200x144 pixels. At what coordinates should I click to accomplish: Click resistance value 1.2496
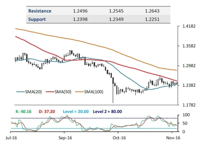point(80,11)
